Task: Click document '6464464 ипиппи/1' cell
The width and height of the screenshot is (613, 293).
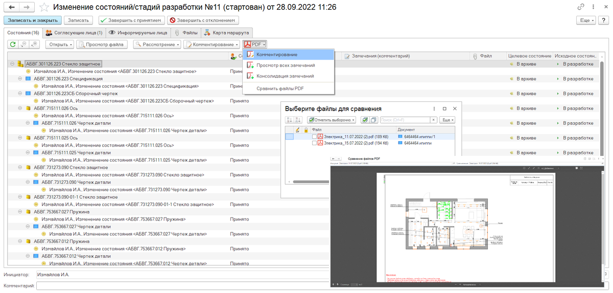Action: coord(426,137)
